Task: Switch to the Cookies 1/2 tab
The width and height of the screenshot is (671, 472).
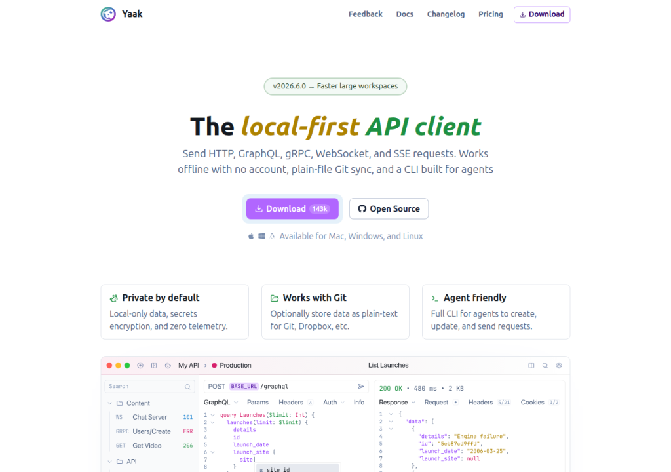Action: [540, 403]
